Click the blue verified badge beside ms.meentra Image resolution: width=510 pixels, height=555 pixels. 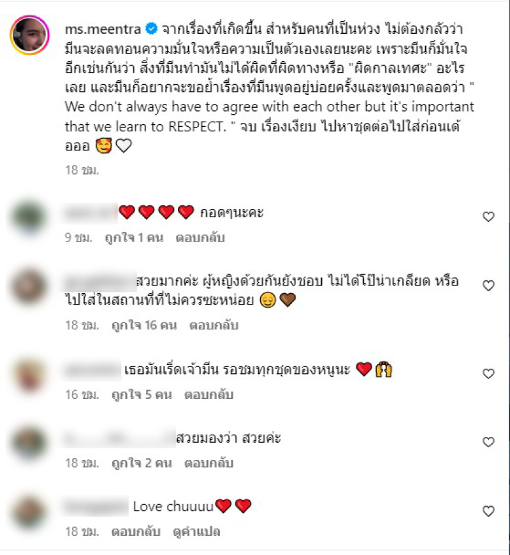152,29
